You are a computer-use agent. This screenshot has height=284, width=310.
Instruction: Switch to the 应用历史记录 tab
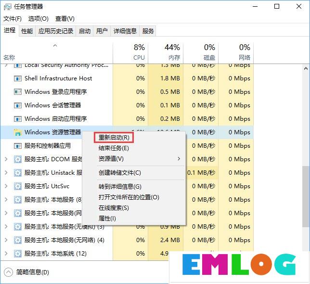coord(56,31)
